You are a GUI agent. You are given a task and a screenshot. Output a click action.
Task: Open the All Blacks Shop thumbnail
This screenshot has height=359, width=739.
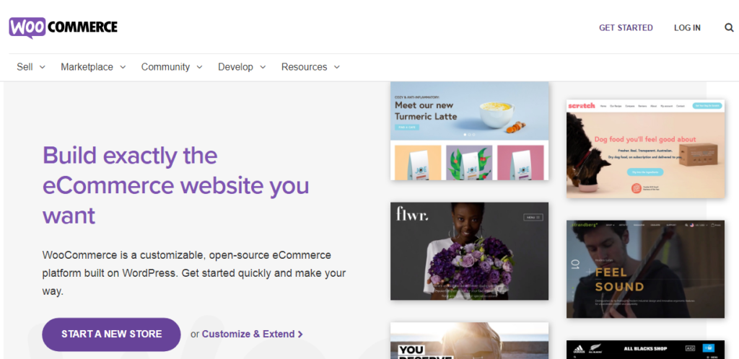(645, 350)
